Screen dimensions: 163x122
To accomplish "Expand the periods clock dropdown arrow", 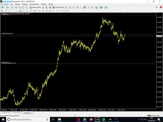I will (x=103, y=7).
